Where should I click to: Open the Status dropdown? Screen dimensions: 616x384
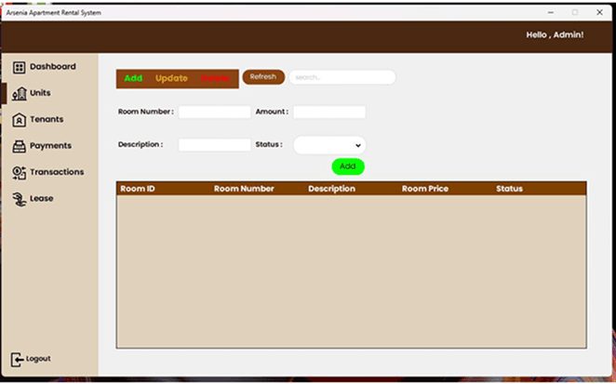(x=329, y=145)
